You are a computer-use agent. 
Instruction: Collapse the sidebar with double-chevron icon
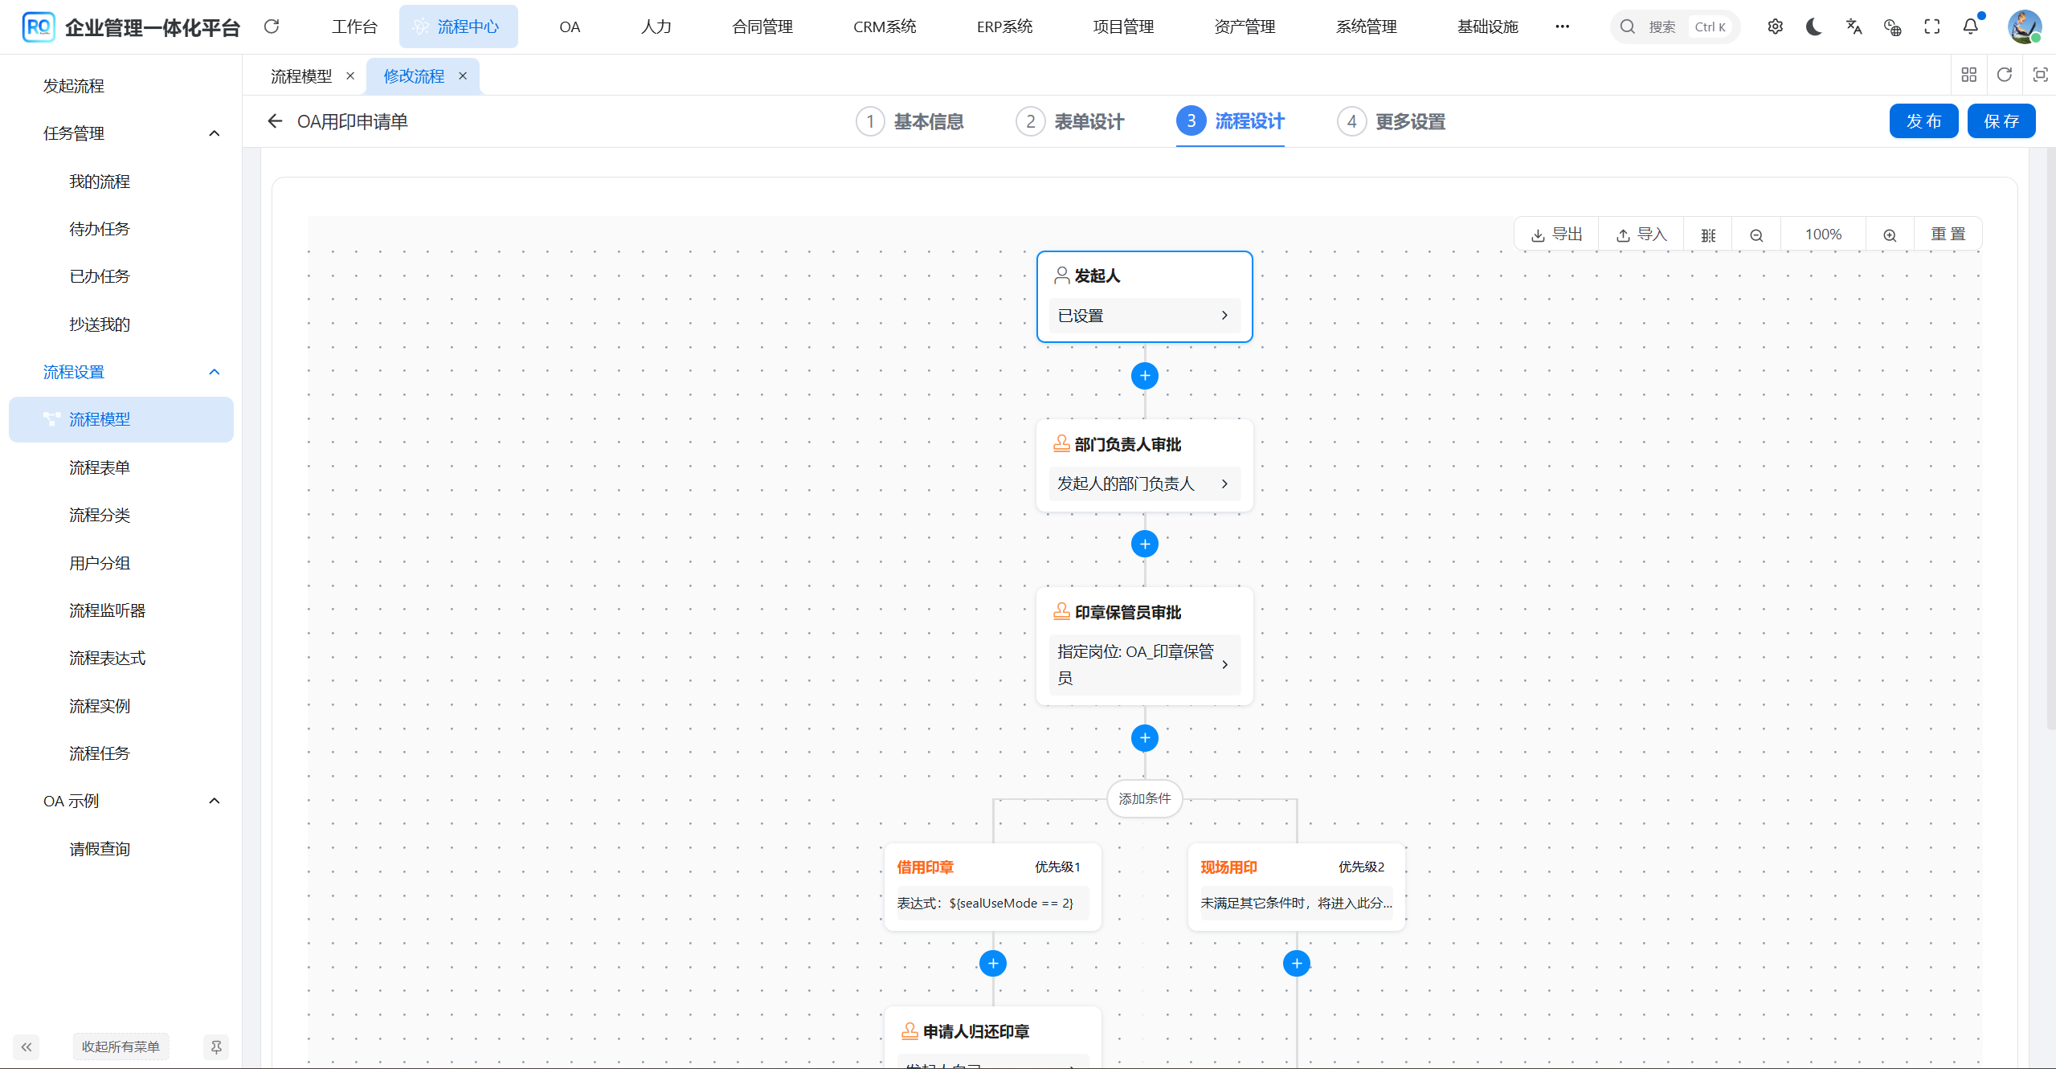click(x=27, y=1047)
